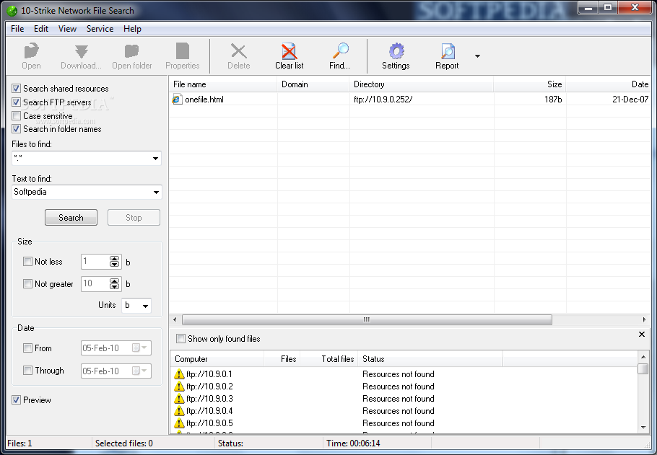Click the results scrollbar right arrow
The width and height of the screenshot is (657, 455).
pos(644,319)
